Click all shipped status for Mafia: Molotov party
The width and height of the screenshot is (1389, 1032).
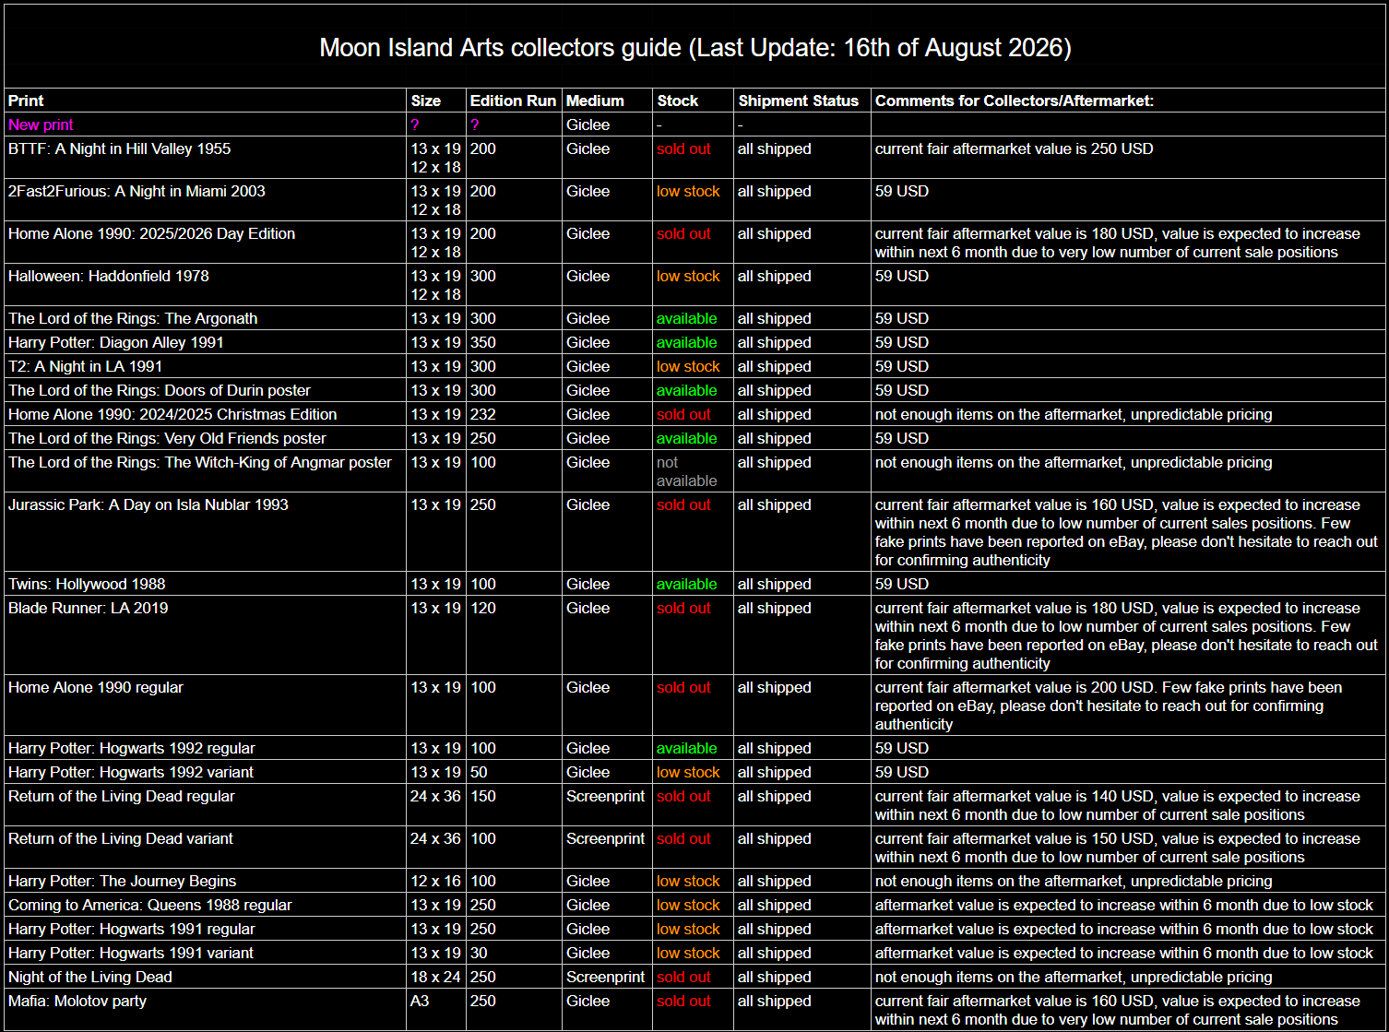coord(774,1001)
